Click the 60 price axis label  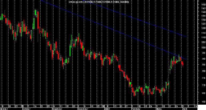click(x=204, y=102)
